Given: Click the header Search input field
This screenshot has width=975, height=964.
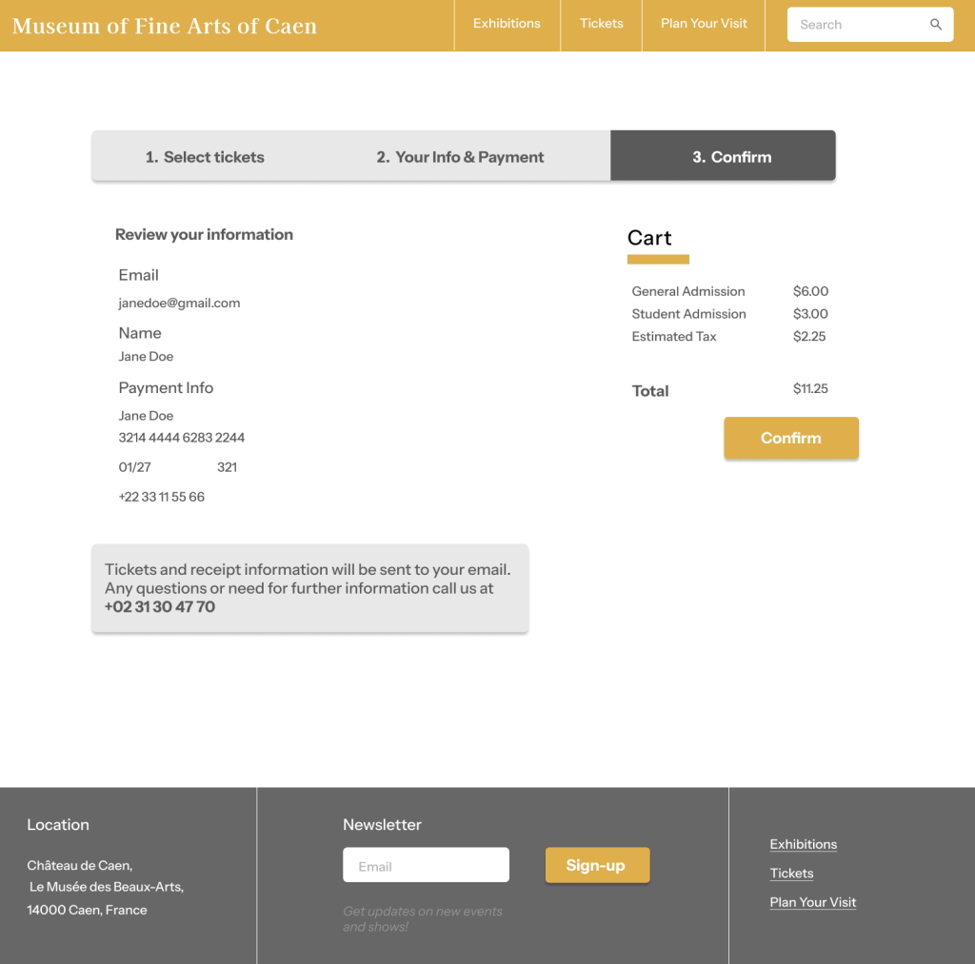Looking at the screenshot, I should [x=857, y=25].
